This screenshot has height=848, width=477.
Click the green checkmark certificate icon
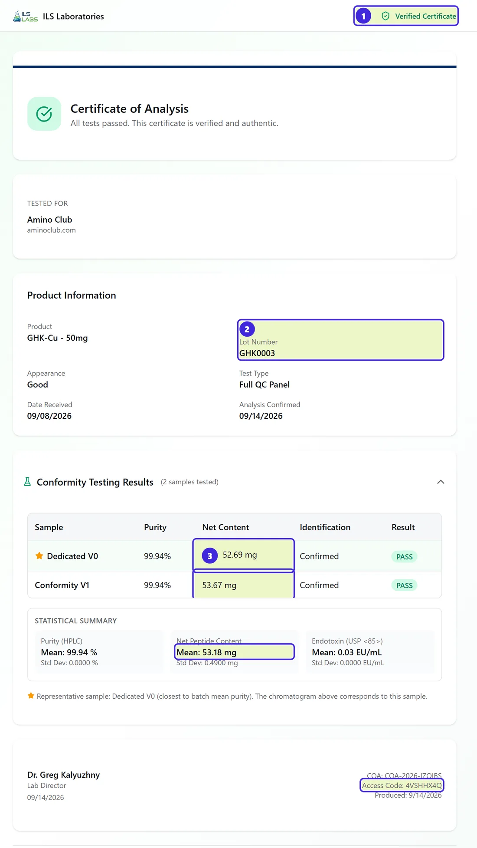(44, 114)
